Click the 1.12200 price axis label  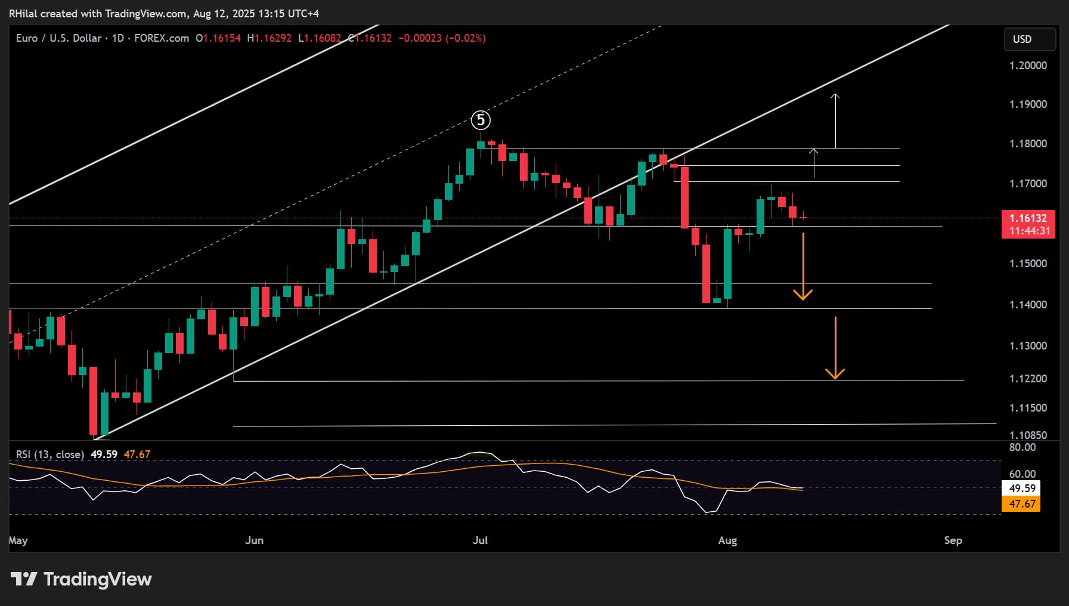pyautogui.click(x=1027, y=379)
